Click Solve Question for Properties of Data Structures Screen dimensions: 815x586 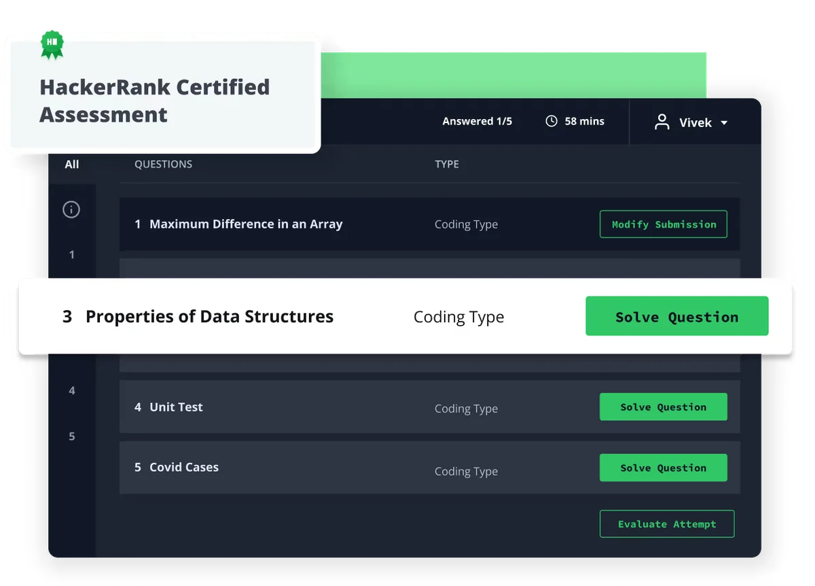coord(676,315)
